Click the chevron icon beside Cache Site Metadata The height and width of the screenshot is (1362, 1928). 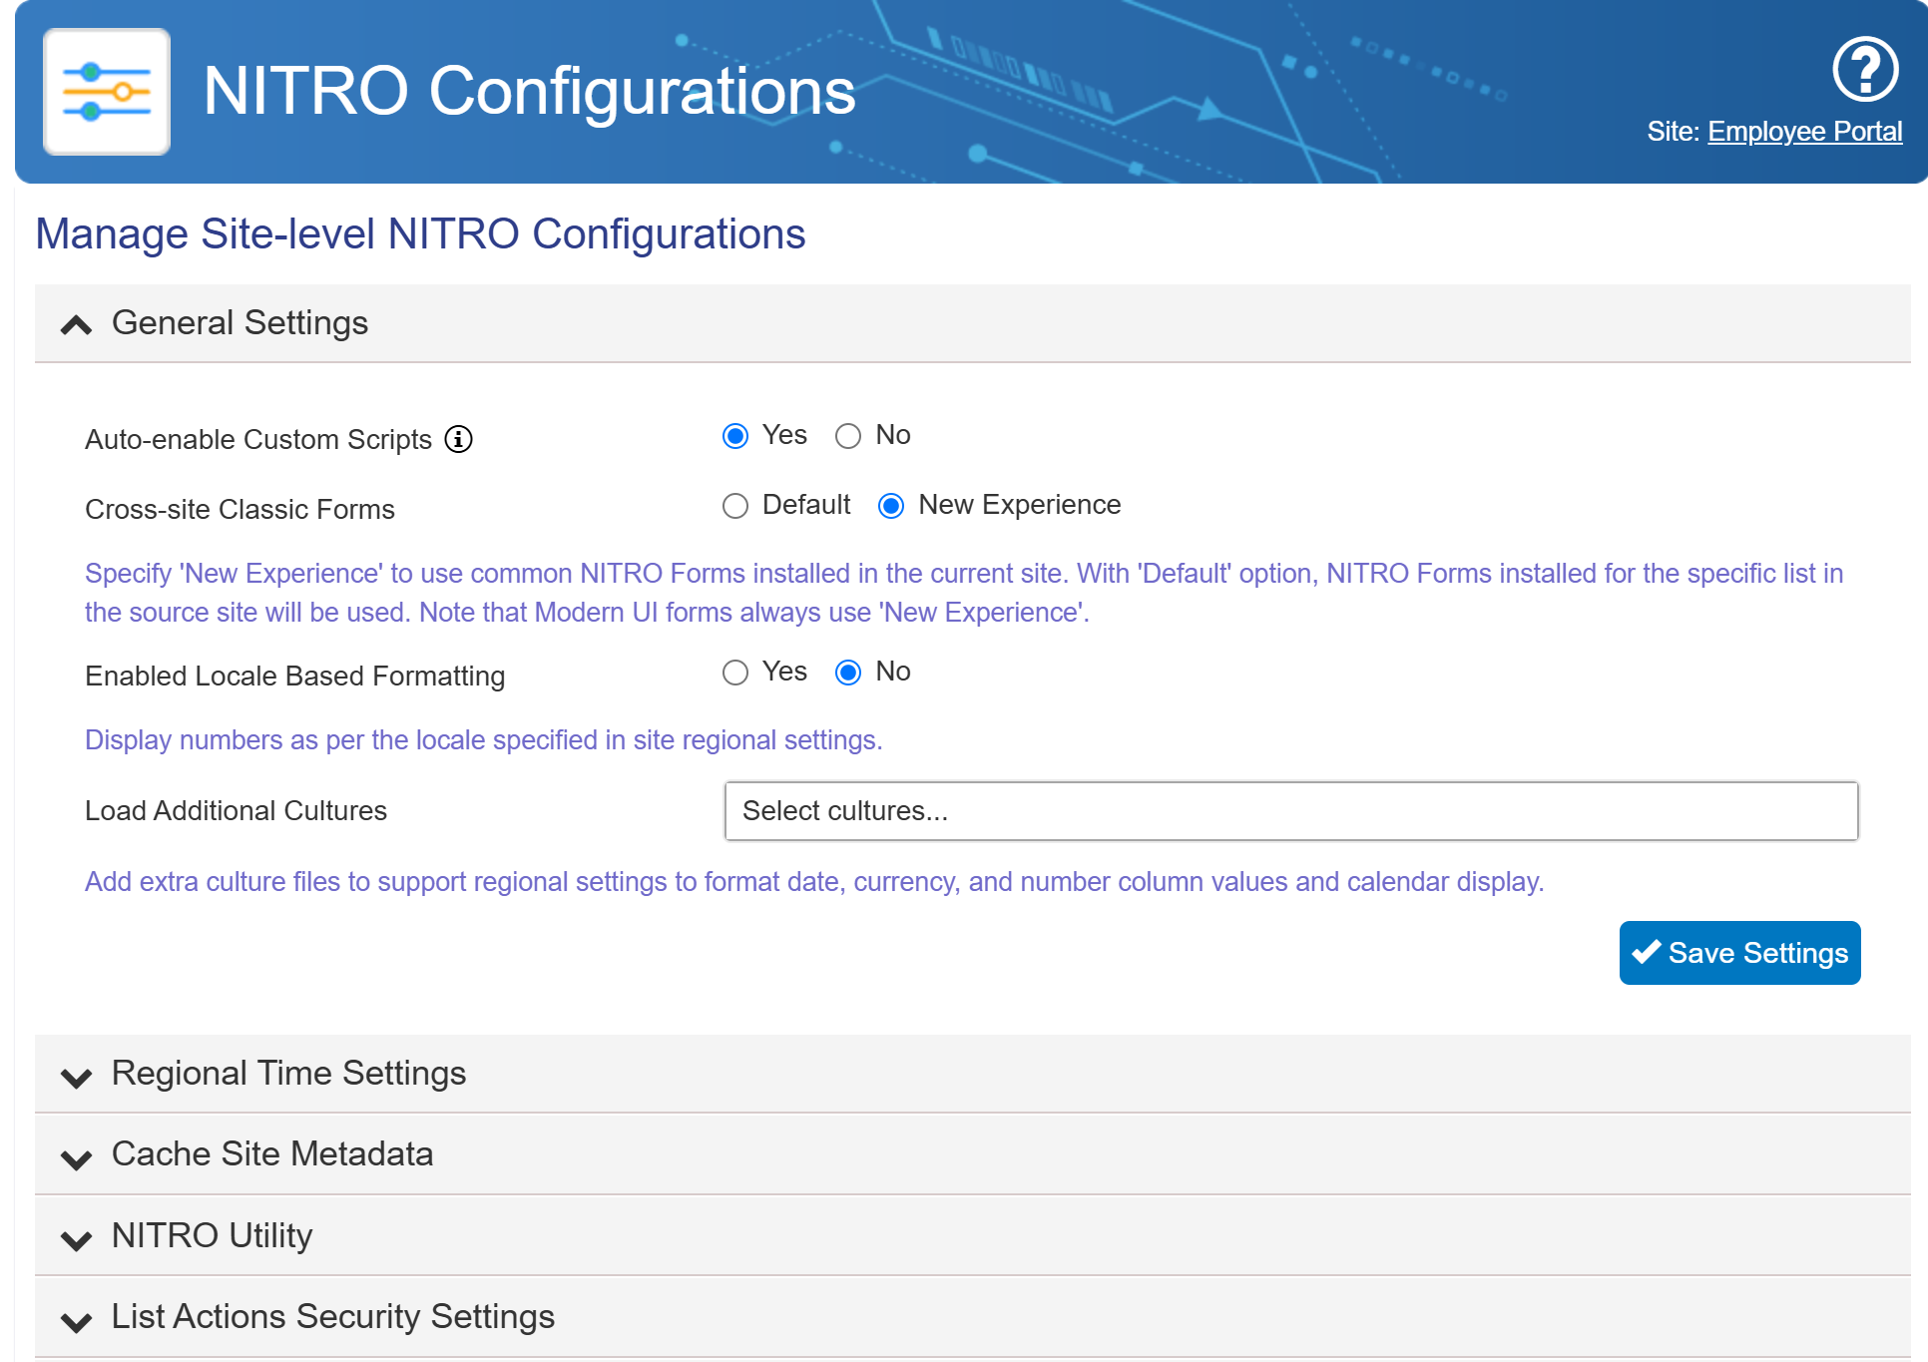point(76,1158)
